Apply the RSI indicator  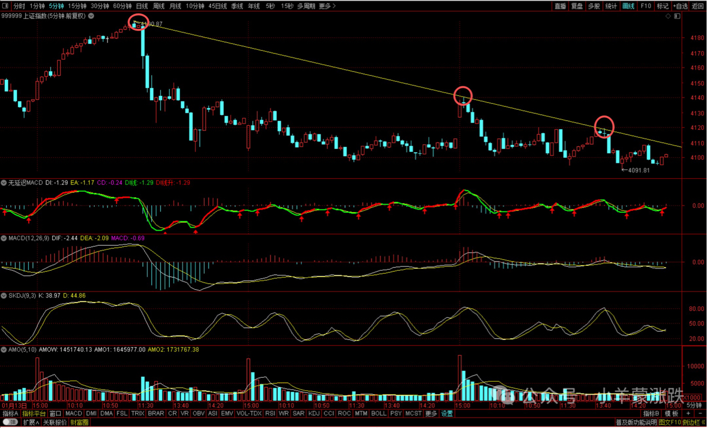[270, 414]
